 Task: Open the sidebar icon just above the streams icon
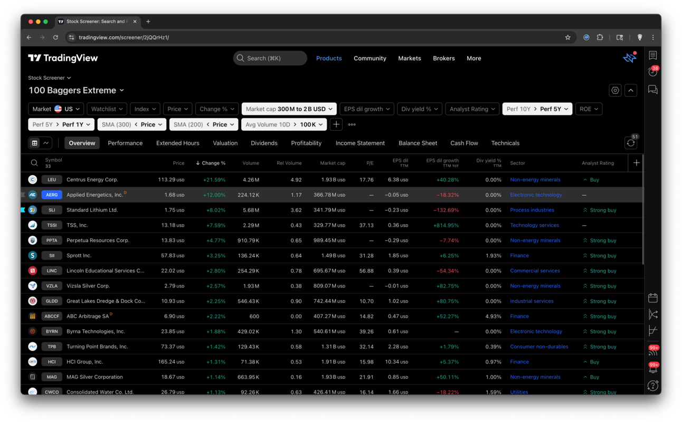(x=653, y=331)
